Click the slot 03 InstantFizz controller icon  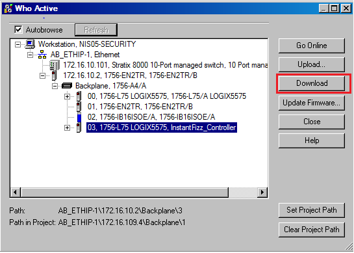coord(79,127)
